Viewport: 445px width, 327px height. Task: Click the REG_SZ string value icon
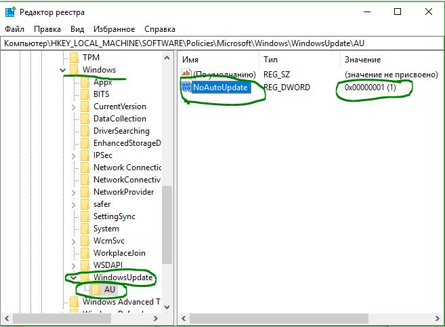pos(186,74)
